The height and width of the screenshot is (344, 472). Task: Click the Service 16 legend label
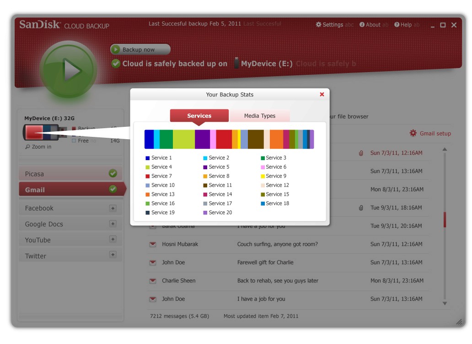[x=163, y=203]
